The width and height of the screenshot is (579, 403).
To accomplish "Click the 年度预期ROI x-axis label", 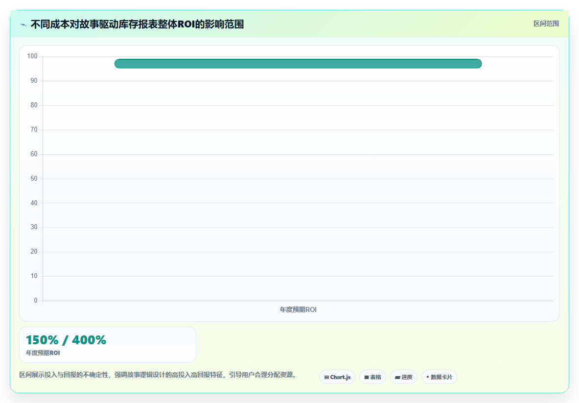I will pos(298,309).
